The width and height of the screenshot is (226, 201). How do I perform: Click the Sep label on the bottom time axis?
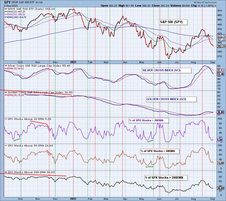(x=213, y=199)
